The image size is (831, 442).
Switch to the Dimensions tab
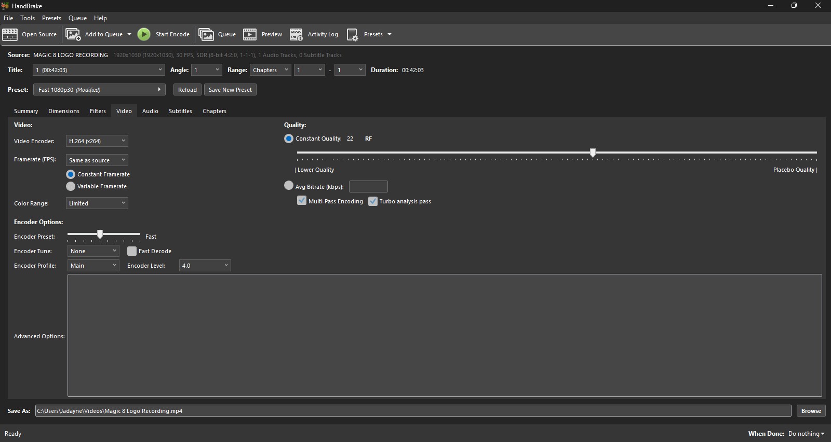click(x=64, y=111)
